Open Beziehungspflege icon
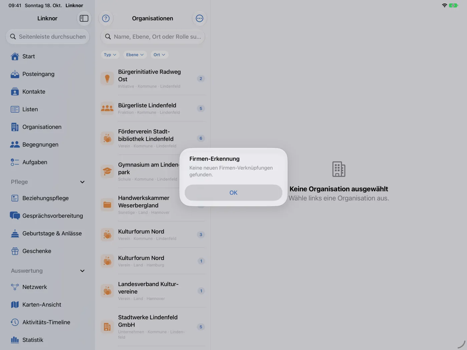Screen dimensions: 467x350 click(x=15, y=198)
